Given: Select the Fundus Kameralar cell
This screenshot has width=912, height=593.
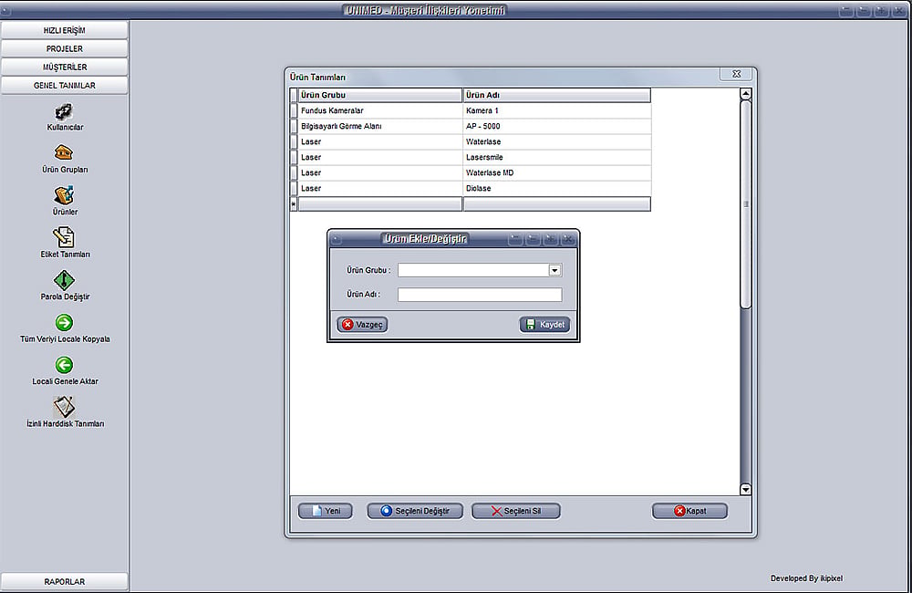Looking at the screenshot, I should 380,110.
